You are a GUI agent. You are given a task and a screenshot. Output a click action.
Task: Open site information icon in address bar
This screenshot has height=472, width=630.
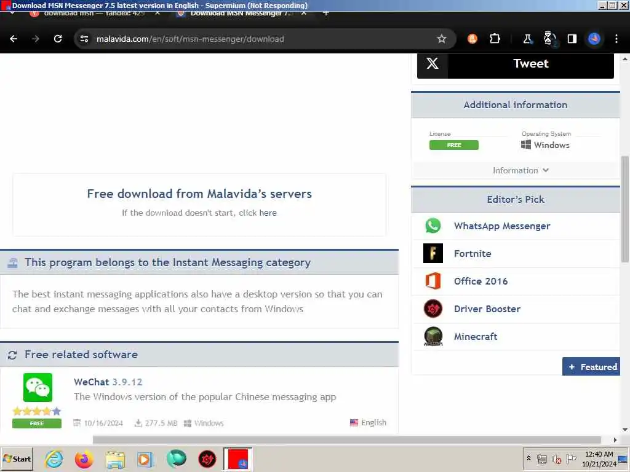tap(84, 39)
